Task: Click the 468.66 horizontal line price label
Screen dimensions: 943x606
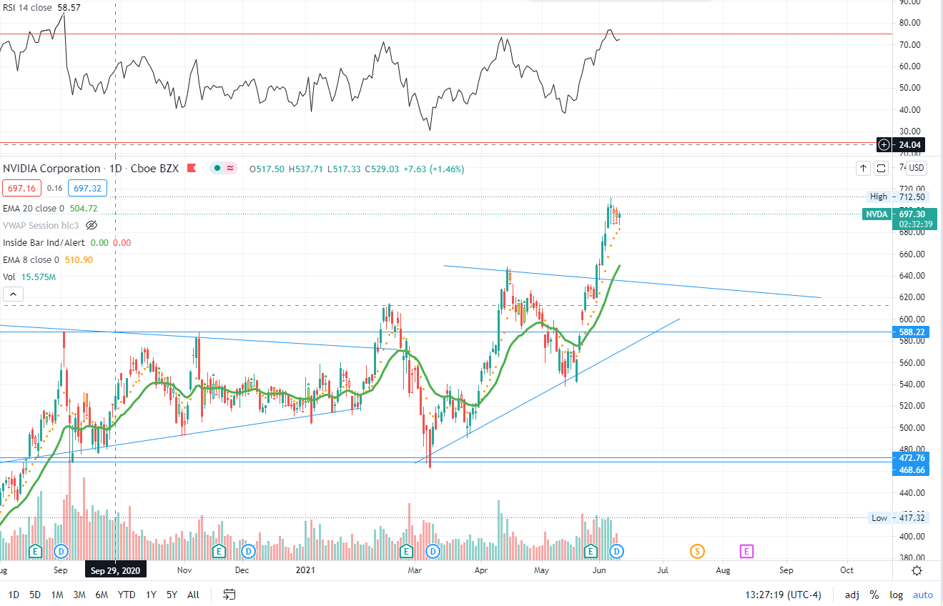Action: tap(912, 470)
